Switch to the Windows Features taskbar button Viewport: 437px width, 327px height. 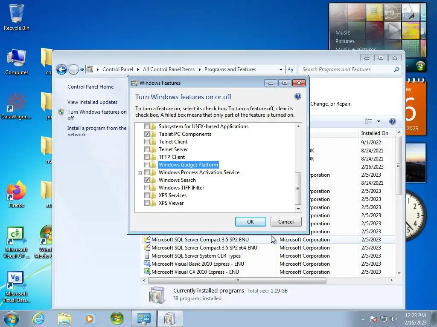pyautogui.click(x=170, y=318)
